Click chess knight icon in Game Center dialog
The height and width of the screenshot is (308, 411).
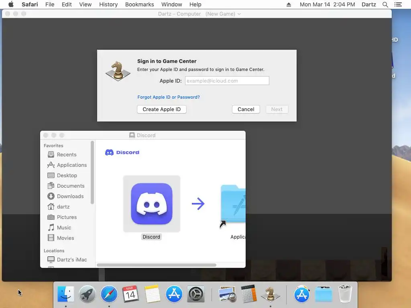click(x=118, y=71)
